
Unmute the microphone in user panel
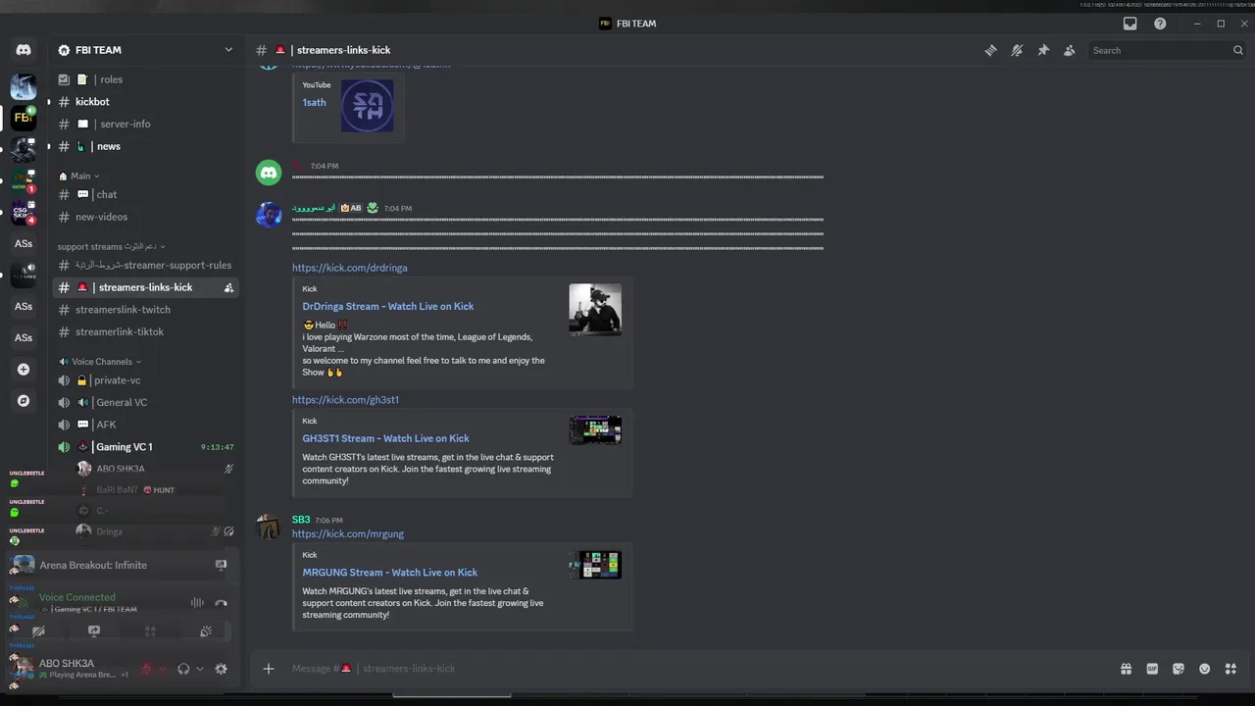[x=147, y=669]
